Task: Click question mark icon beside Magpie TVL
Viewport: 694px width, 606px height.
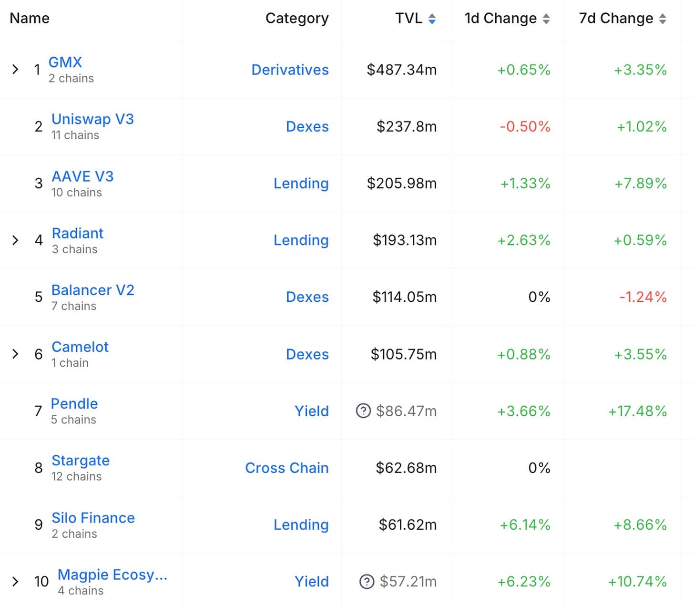Action: pos(367,581)
